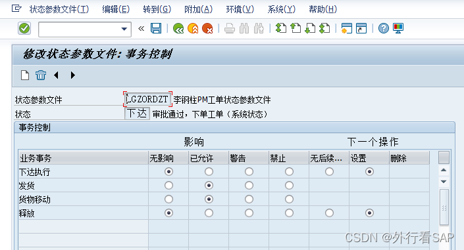The image size is (464, 250).
Task: Open the 转到(G) menu
Action: (x=157, y=9)
